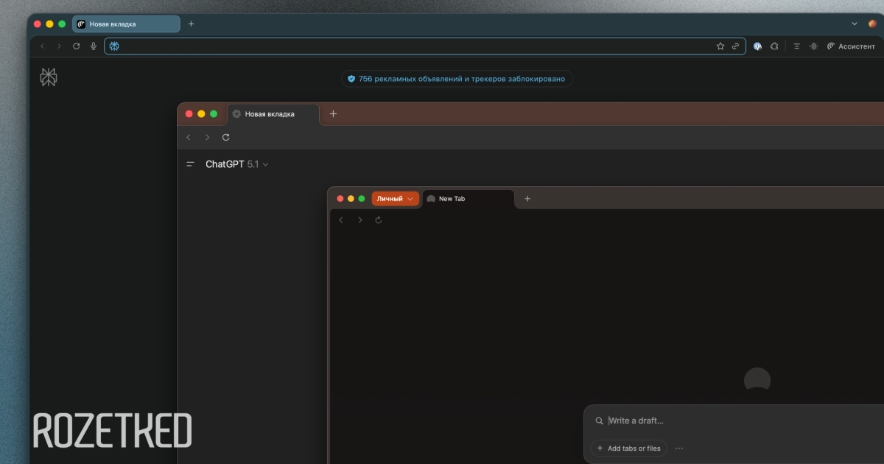Open the extensions puzzle icon
This screenshot has width=884, height=464.
pyautogui.click(x=774, y=46)
